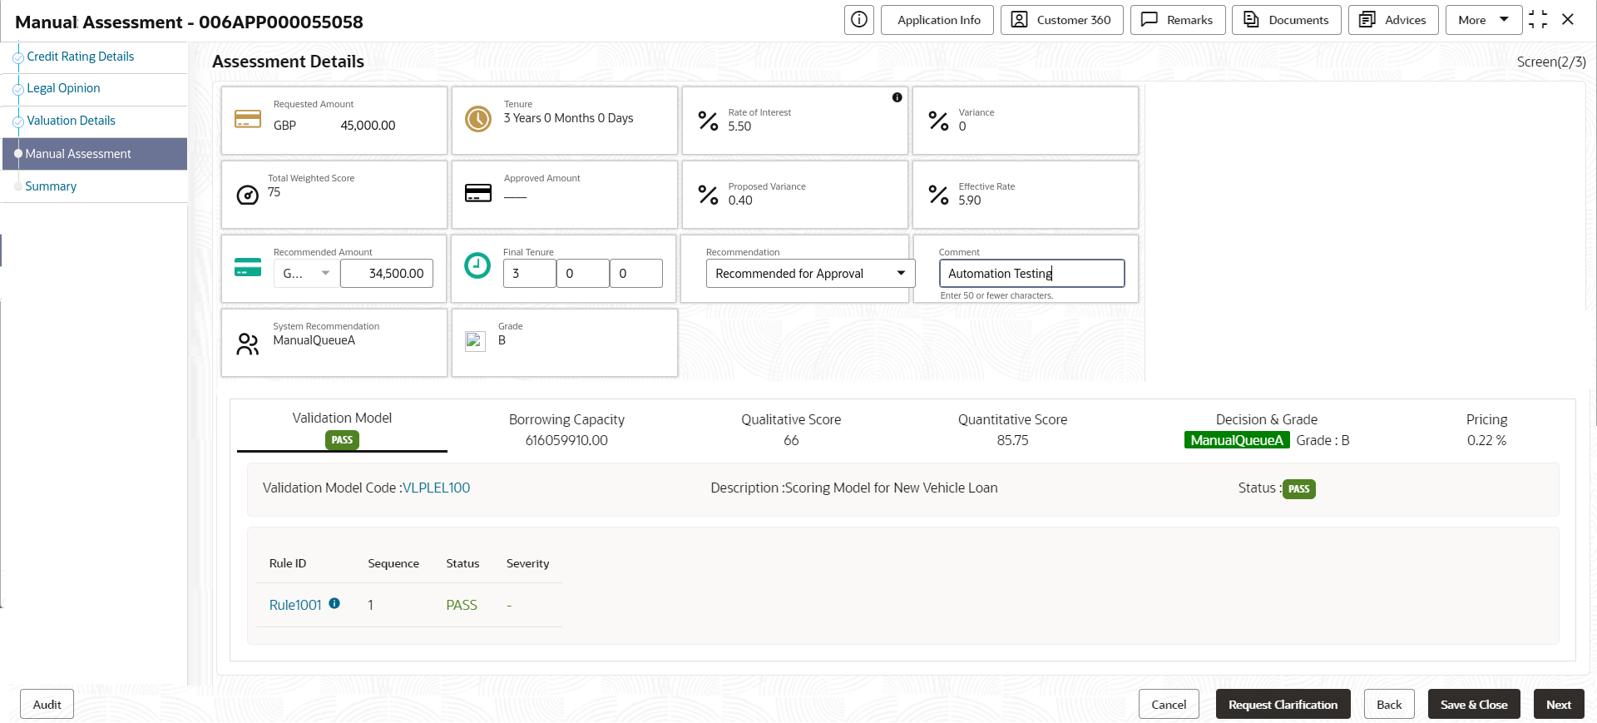This screenshot has height=723, width=1597.
Task: Click the Grade image icon
Action: coord(475,341)
